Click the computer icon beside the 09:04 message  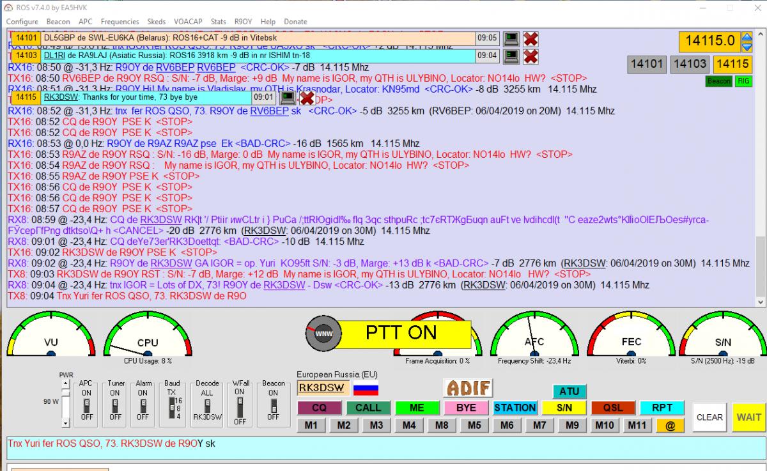click(511, 56)
